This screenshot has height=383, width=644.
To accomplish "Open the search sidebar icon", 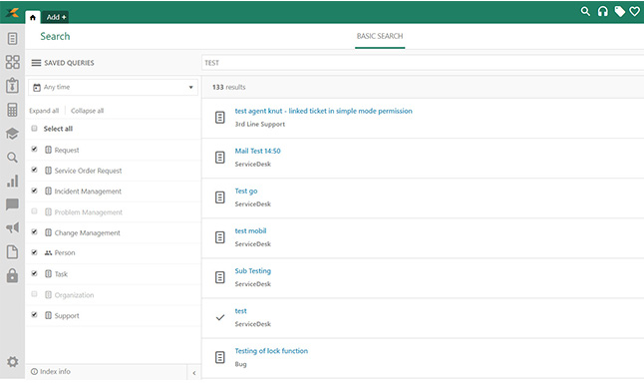I will [12, 158].
